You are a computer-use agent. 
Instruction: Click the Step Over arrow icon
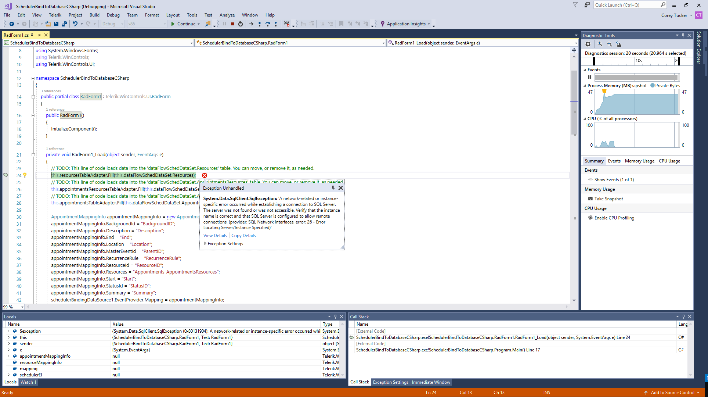pyautogui.click(x=268, y=24)
